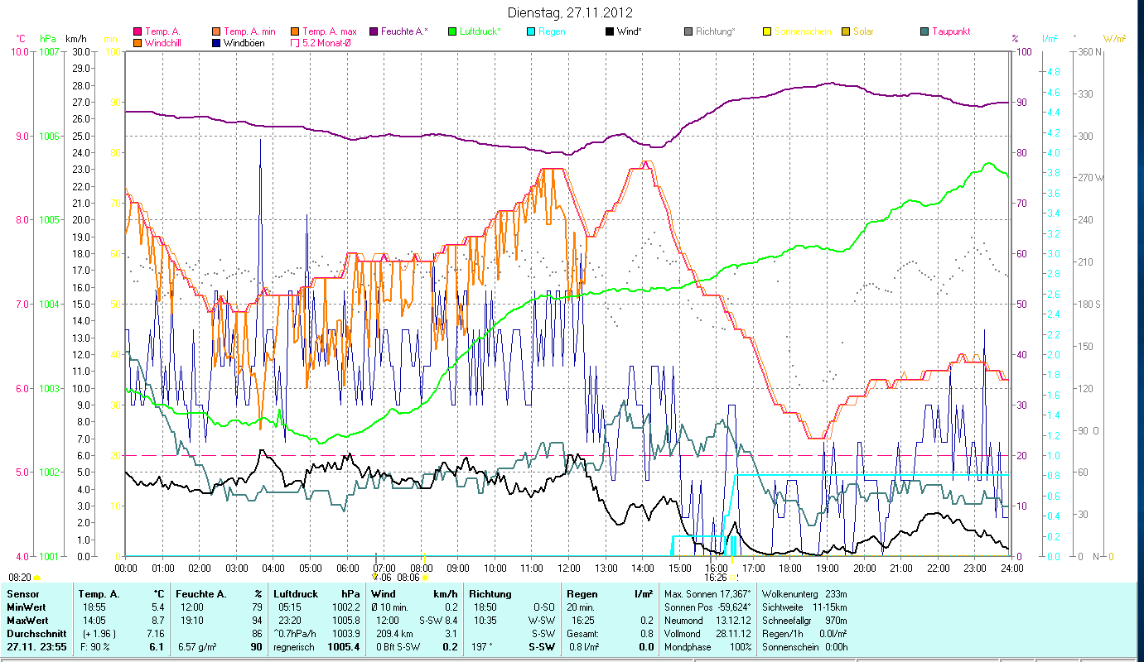1144x662 pixels.
Task: Click the 24:00 time axis label
Action: coord(1011,568)
